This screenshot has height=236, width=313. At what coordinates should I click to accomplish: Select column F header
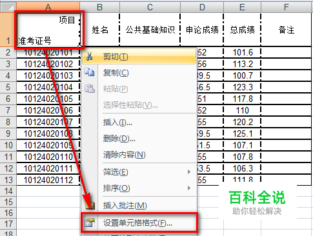[x=287, y=7]
